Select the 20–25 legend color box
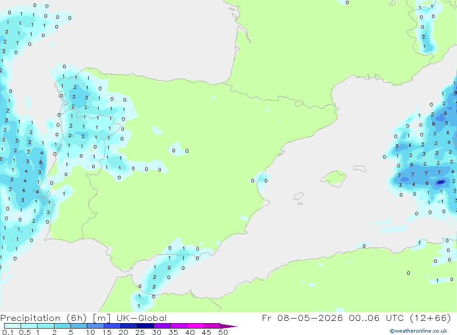 click(x=129, y=326)
